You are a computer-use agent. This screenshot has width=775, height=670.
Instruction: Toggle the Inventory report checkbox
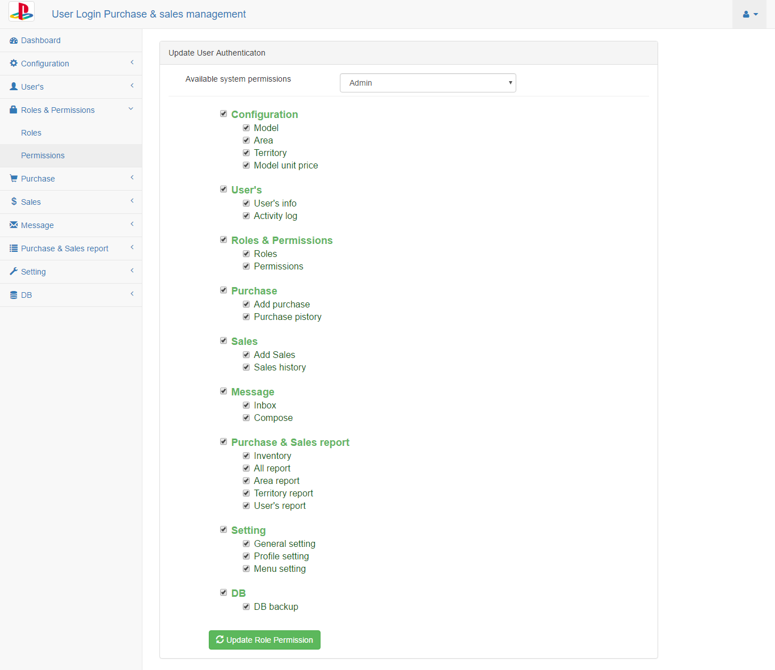tap(246, 456)
